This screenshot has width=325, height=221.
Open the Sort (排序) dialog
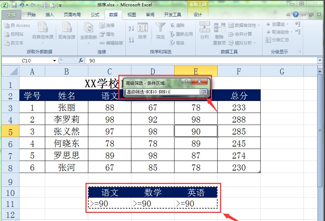(x=142, y=31)
